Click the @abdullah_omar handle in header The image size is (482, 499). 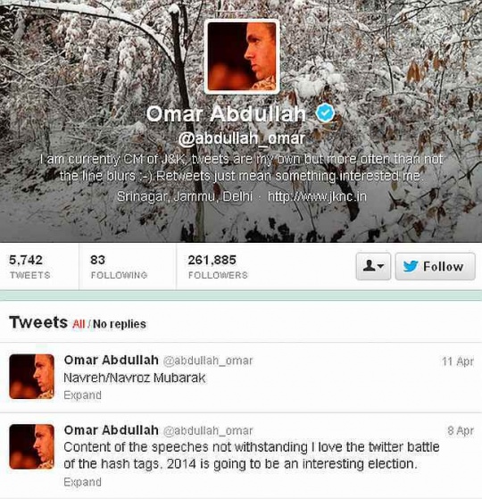[x=241, y=138]
